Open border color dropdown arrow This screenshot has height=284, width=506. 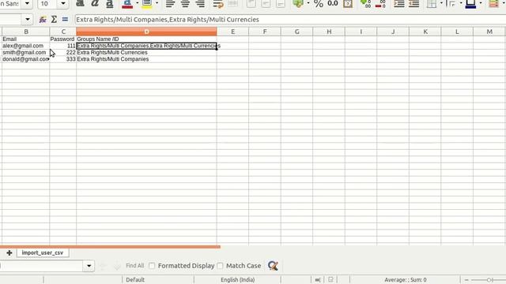coord(481,3)
